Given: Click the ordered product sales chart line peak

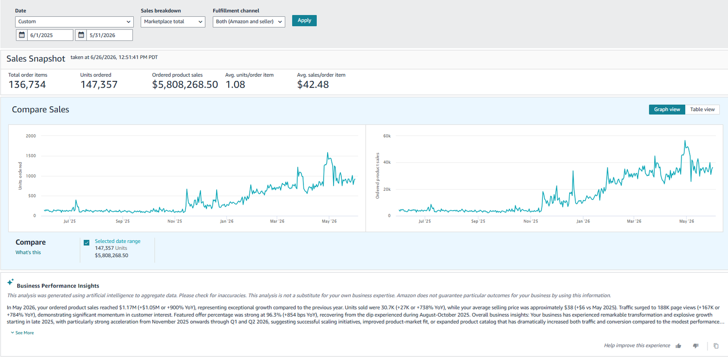Looking at the screenshot, I should click(x=685, y=142).
